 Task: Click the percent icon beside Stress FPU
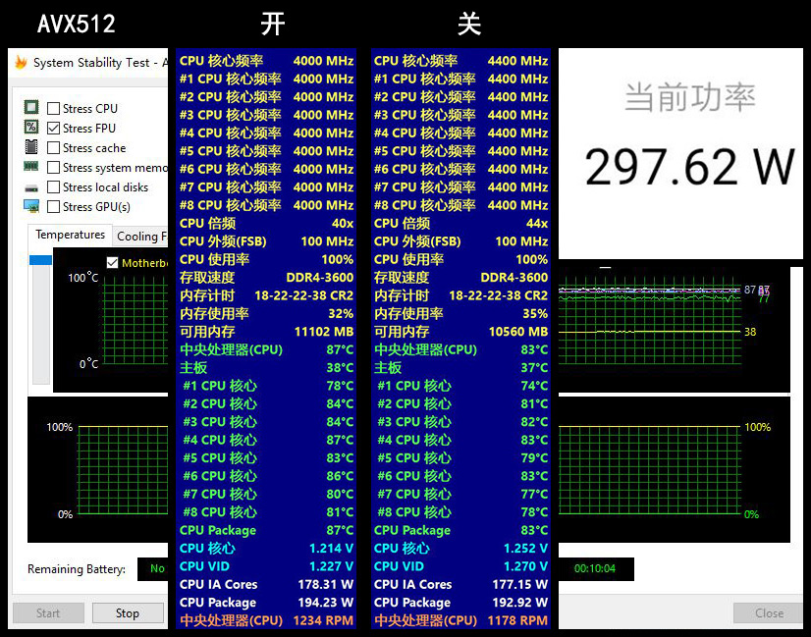[31, 128]
